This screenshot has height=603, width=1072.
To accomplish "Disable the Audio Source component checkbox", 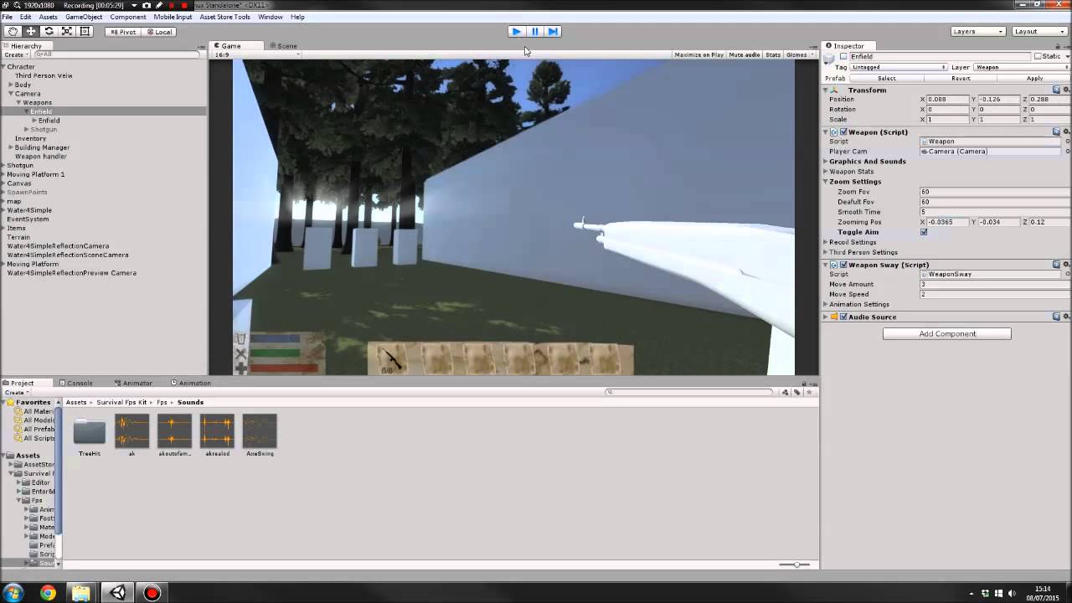I will [843, 317].
